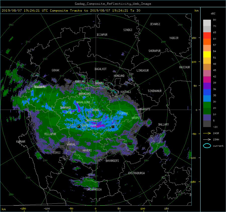The height and width of the screenshot is (212, 226).
Task: Click the YELLAPUR city label
Action: pyautogui.click(x=50, y=134)
